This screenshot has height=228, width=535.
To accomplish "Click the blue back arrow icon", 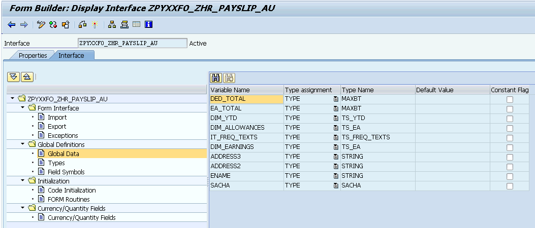I will point(11,24).
